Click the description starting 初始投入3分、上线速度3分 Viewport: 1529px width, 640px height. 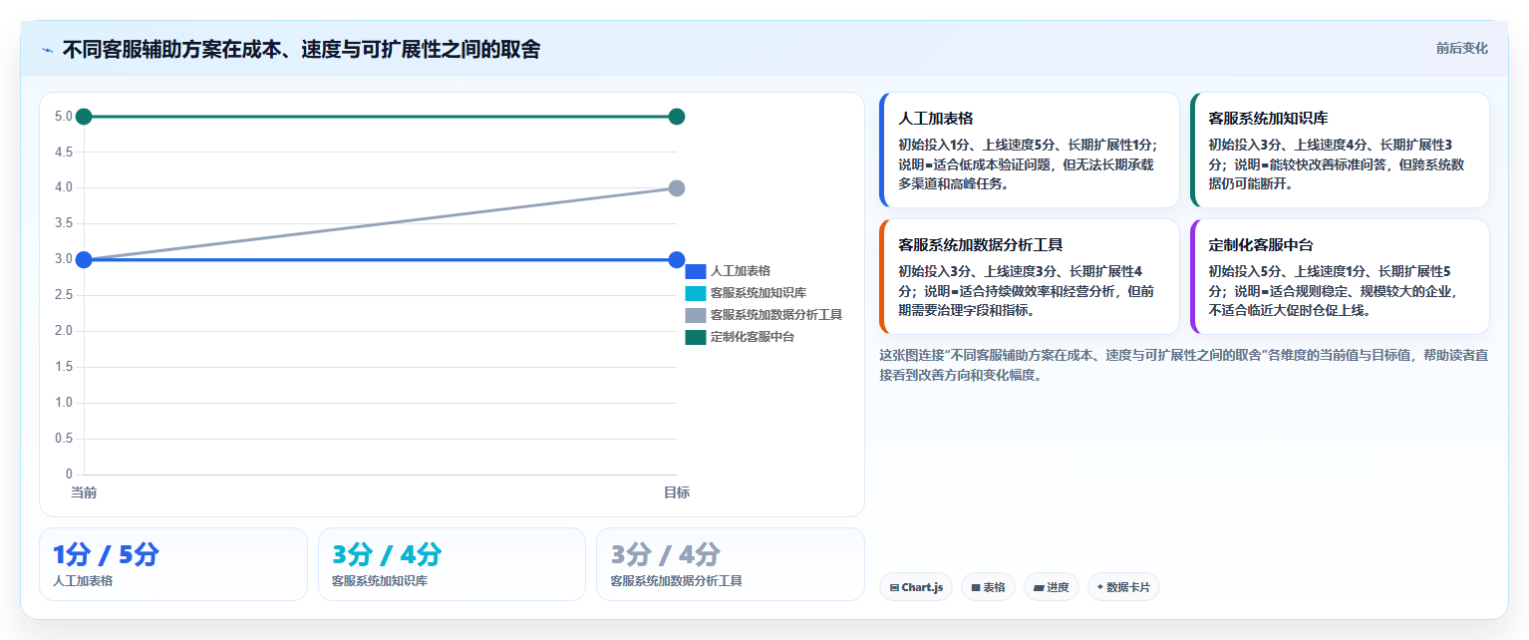[x=1027, y=291]
